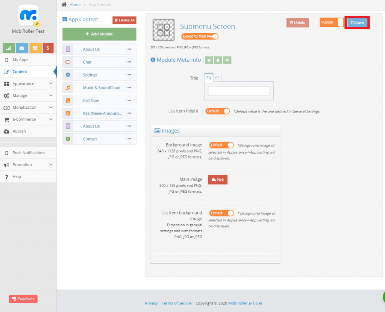Click the Apple icon in Module Meta Info
The width and height of the screenshot is (385, 312).
coord(218,60)
